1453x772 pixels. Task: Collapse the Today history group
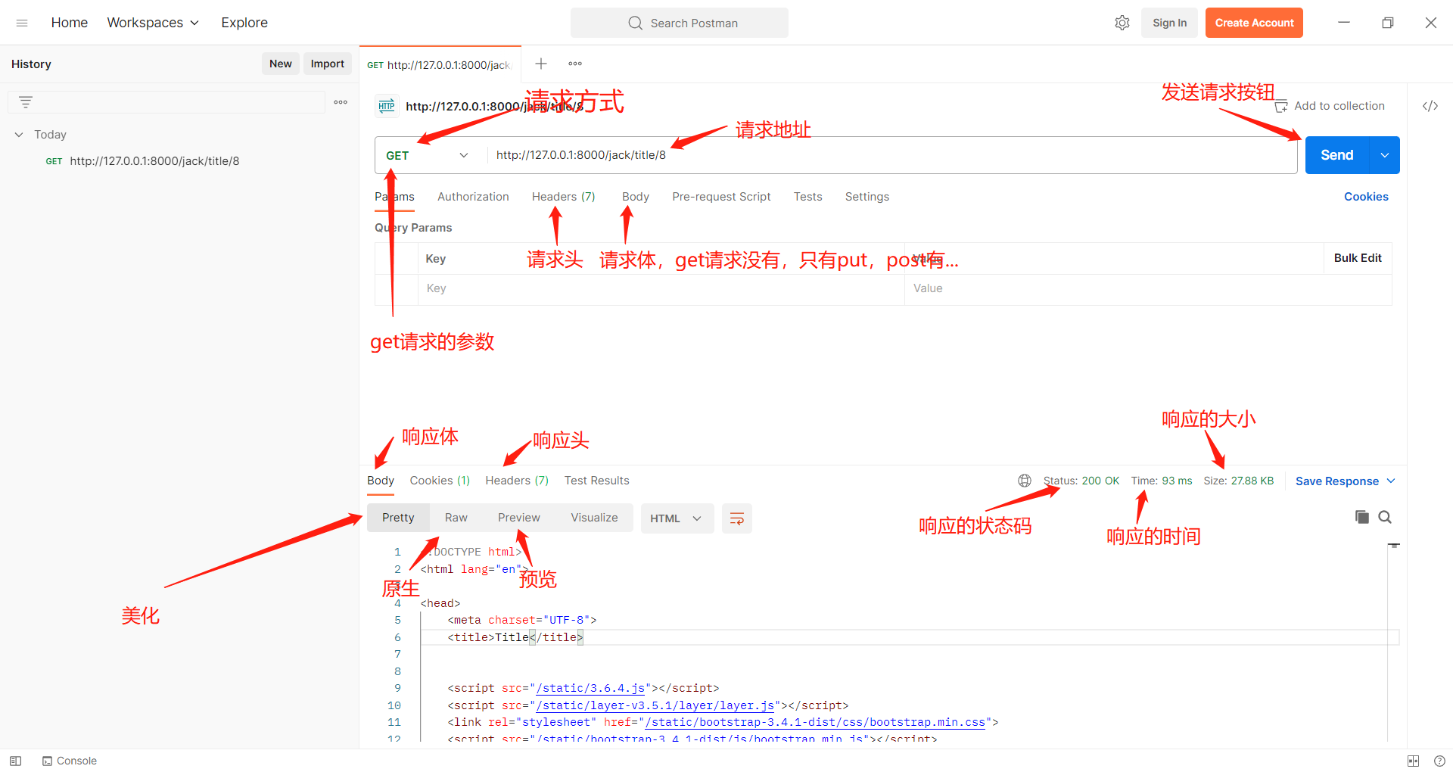point(19,135)
